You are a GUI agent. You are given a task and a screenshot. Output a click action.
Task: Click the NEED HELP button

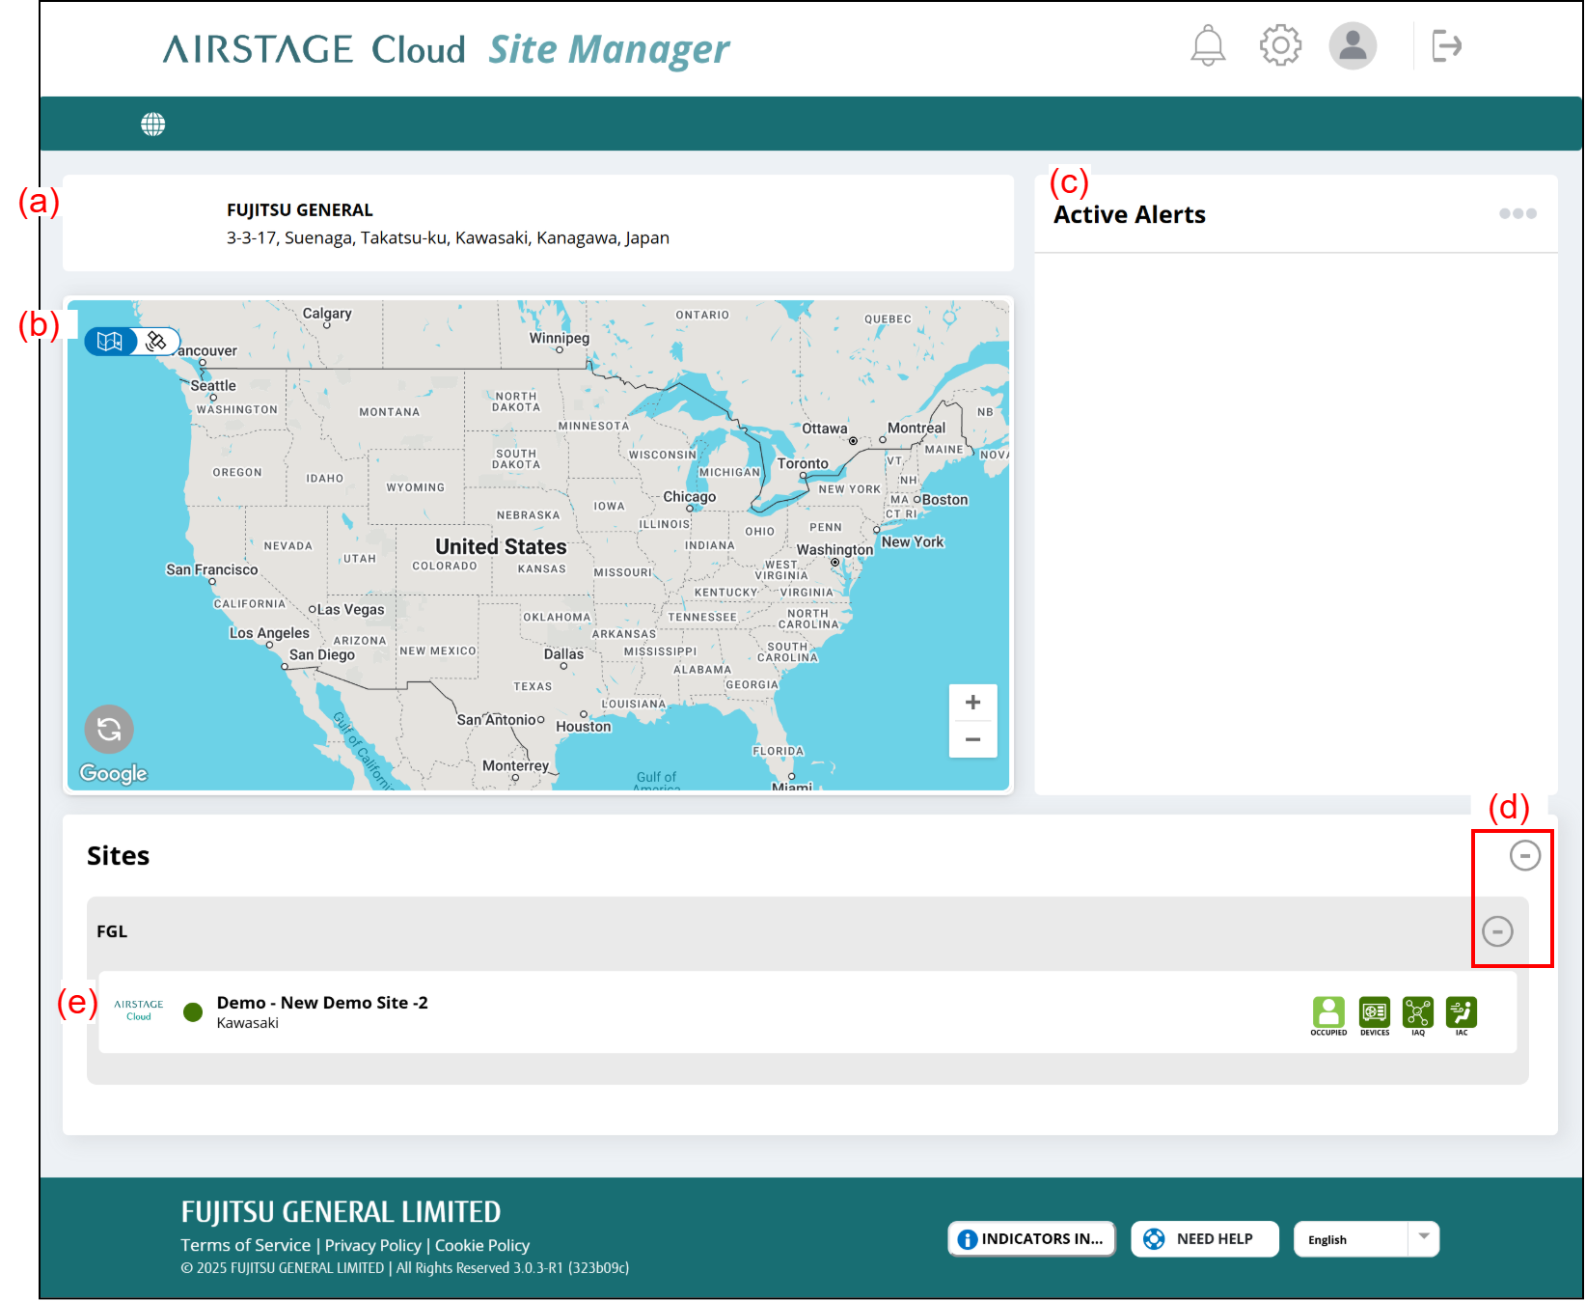pos(1204,1239)
